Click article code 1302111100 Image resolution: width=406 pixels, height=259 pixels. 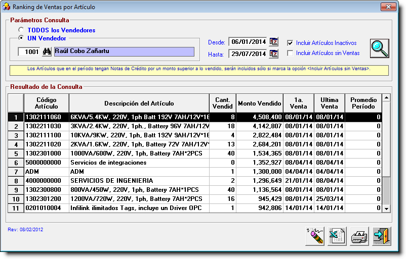click(47, 135)
